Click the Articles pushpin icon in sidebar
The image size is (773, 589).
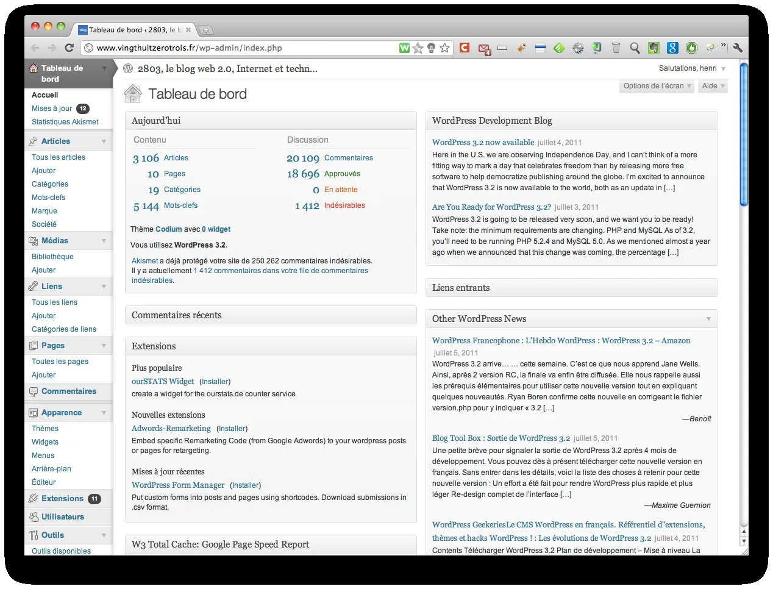point(33,141)
